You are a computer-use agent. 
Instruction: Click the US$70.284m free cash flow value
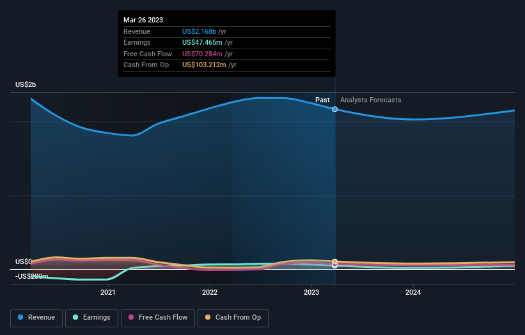(202, 54)
